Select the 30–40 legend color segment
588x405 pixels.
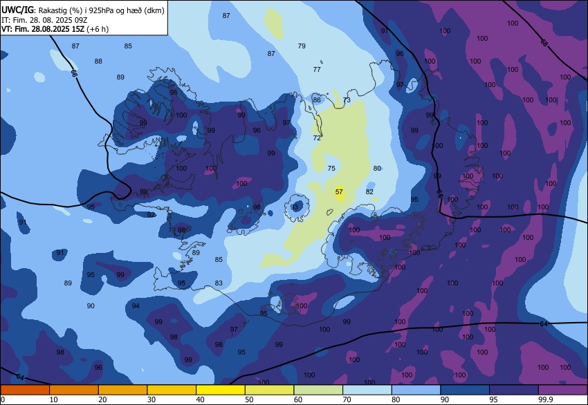pos(172,390)
